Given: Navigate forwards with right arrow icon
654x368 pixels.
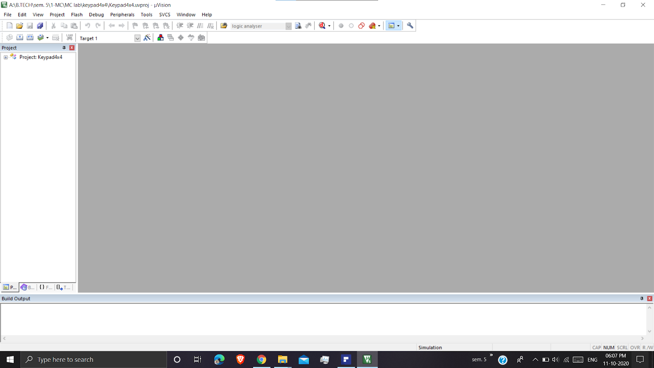Looking at the screenshot, I should click(121, 26).
